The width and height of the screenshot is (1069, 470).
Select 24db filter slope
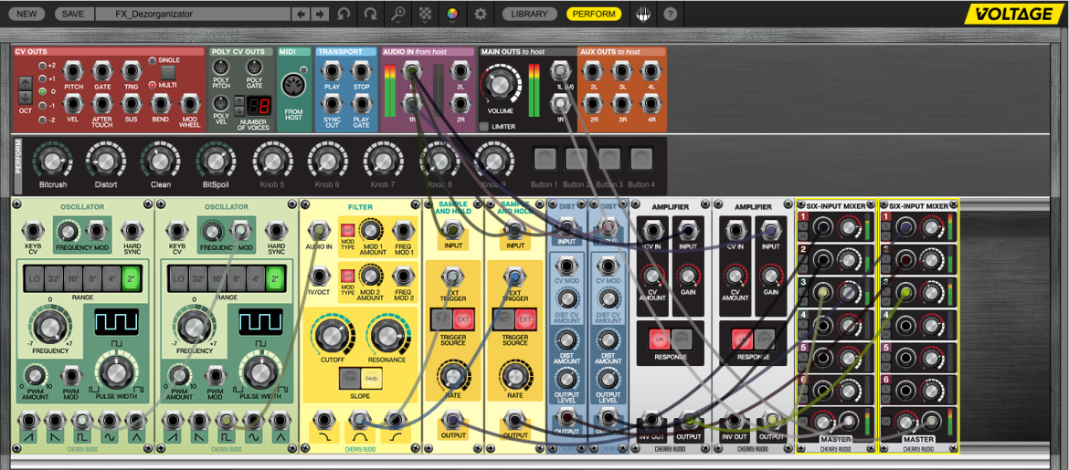(372, 378)
